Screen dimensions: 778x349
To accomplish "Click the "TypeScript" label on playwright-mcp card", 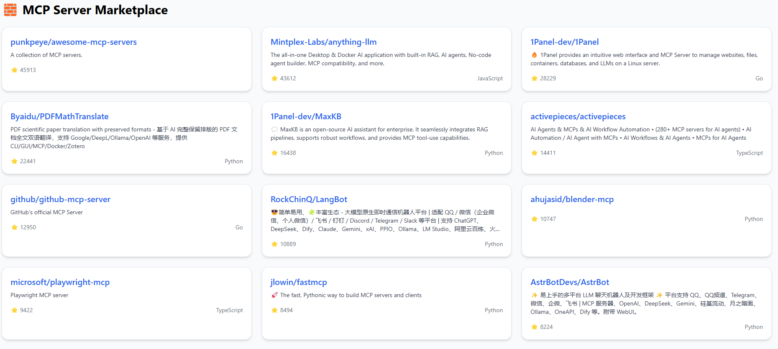I will coord(230,310).
